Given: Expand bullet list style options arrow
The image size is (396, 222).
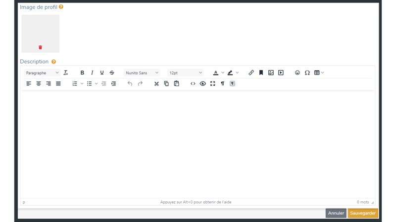Looking at the screenshot, I should (96, 83).
